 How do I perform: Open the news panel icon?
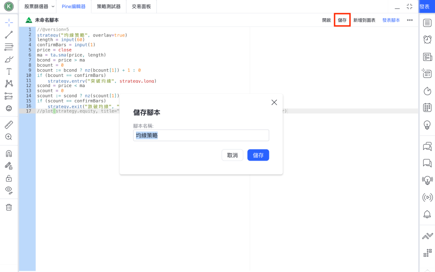tap(427, 57)
